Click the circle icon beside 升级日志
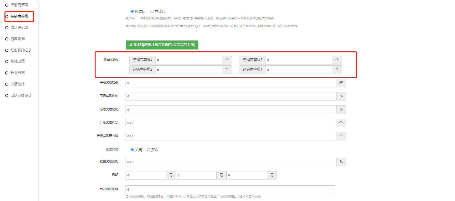This screenshot has height=201, width=455. [7, 73]
